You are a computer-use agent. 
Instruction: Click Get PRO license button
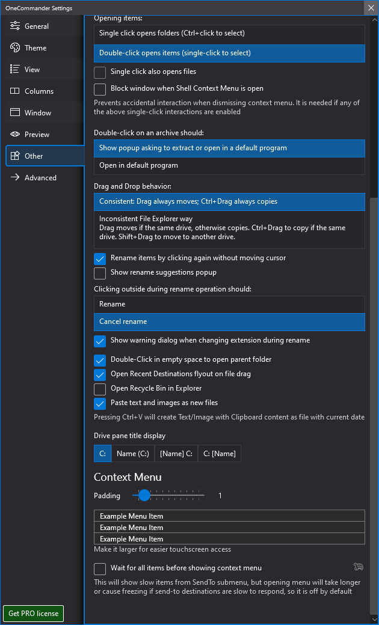(x=34, y=614)
